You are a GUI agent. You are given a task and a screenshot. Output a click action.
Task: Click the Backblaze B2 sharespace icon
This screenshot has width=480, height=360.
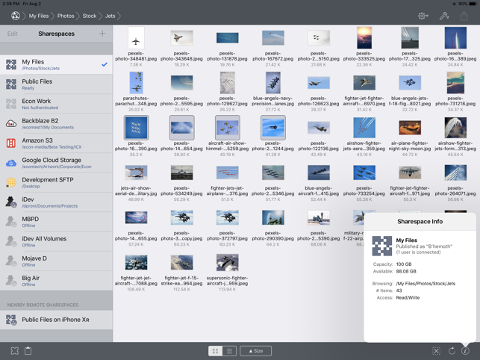11,124
